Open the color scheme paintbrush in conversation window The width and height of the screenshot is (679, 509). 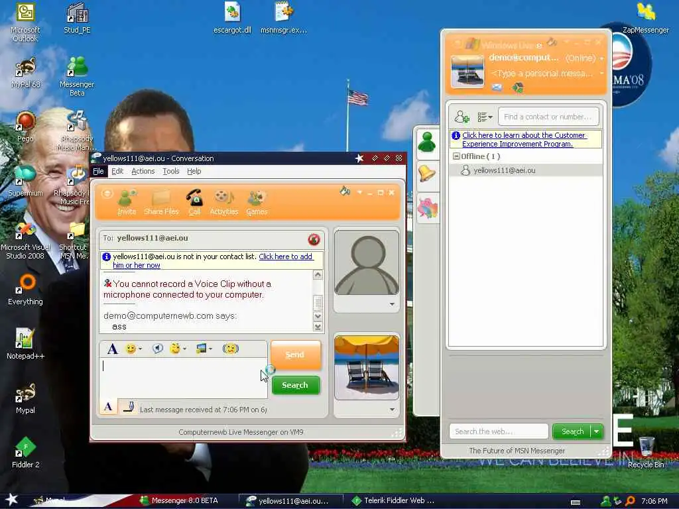pyautogui.click(x=345, y=191)
